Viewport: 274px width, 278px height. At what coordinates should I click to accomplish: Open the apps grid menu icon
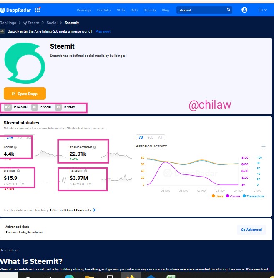38,10
